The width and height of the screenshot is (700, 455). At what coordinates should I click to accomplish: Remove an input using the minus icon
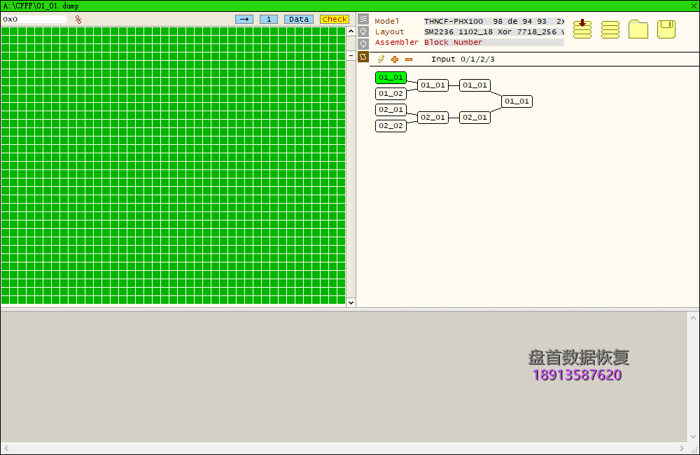click(409, 59)
